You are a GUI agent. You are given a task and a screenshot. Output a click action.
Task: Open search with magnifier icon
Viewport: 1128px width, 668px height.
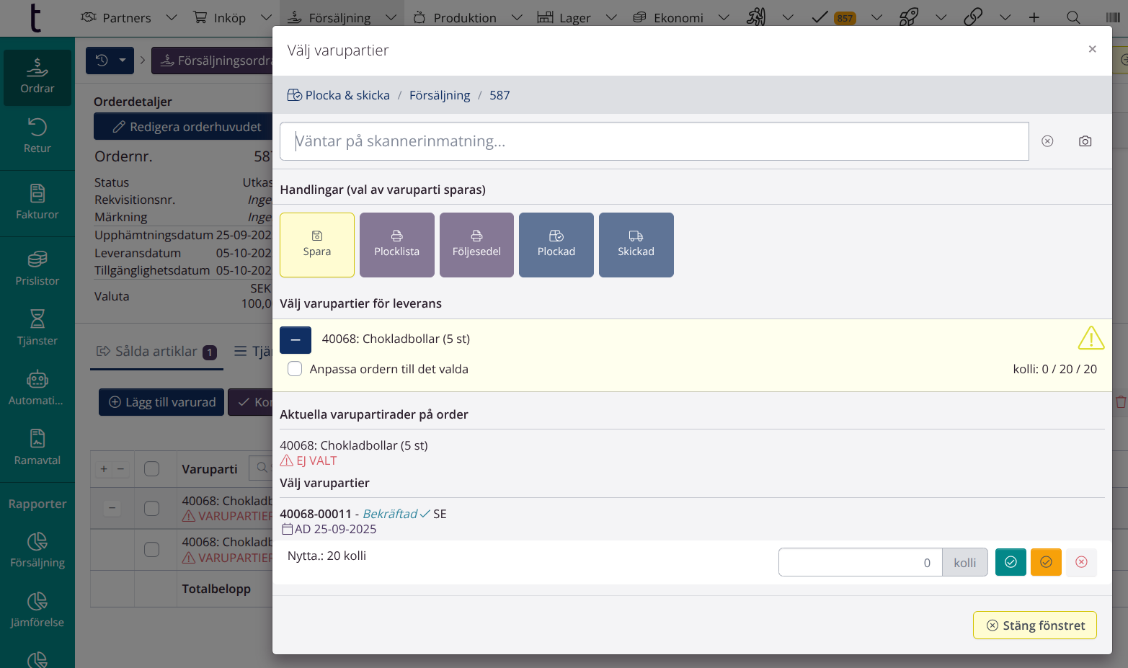[1073, 17]
